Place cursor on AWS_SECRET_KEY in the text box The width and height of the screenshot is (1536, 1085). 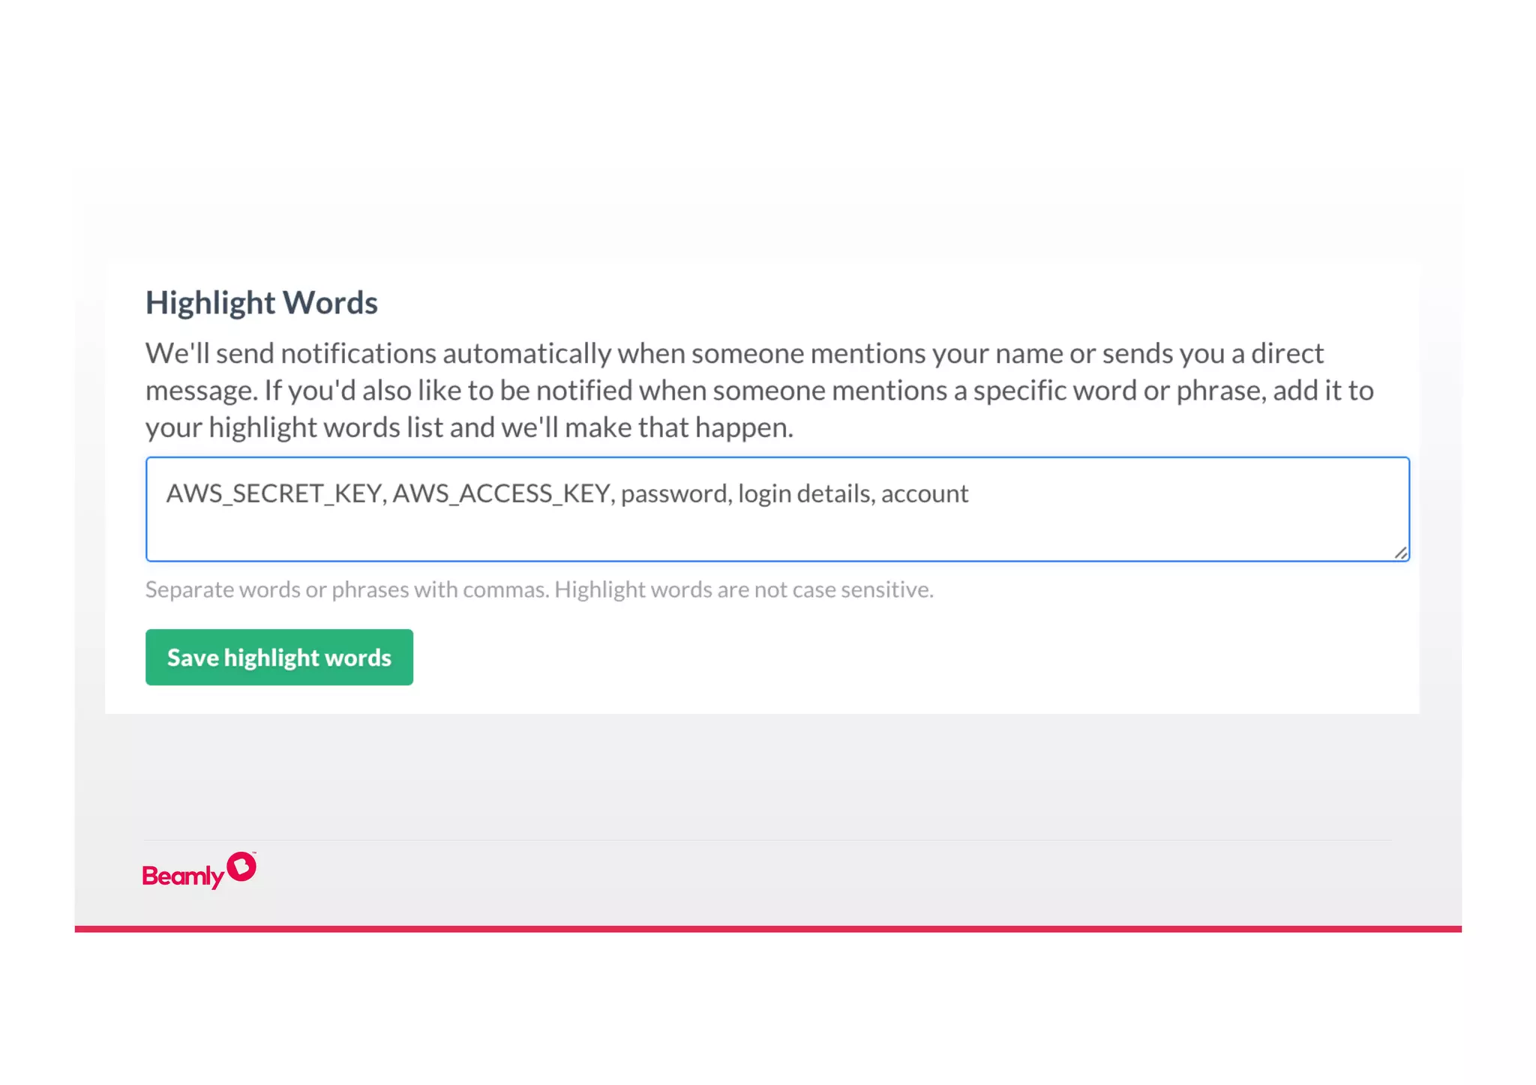[x=275, y=493]
